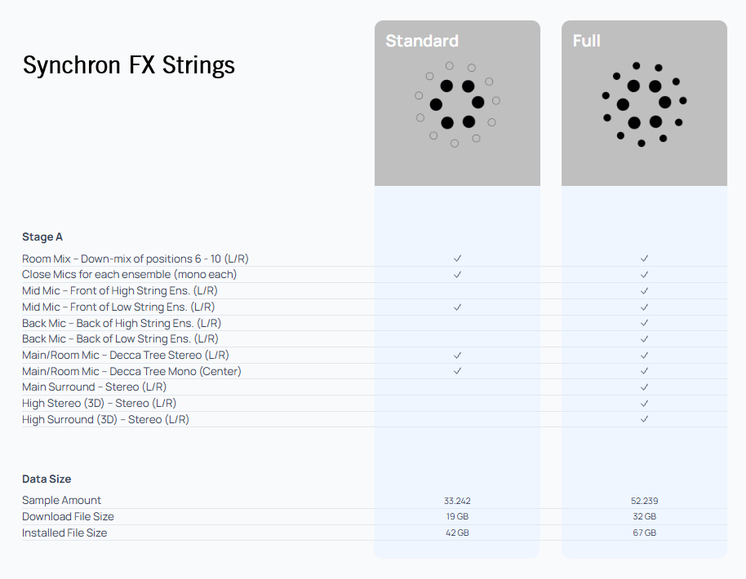Click Standard checkmark for Decca Tree Stereo
This screenshot has width=746, height=579.
tap(458, 356)
